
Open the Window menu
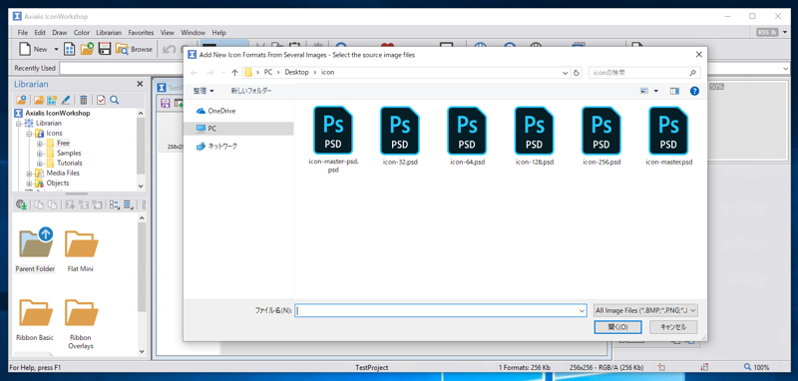point(194,33)
